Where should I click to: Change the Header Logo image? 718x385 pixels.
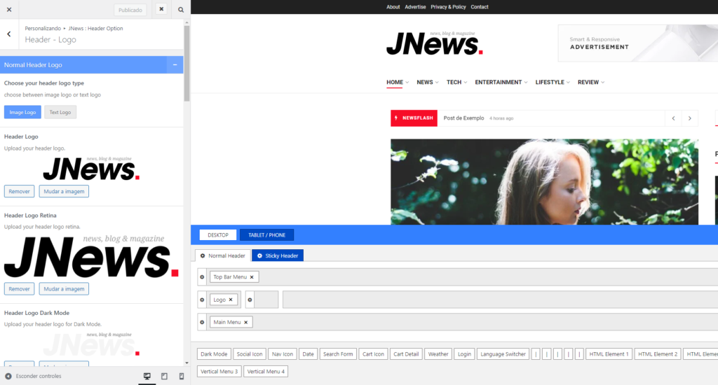(x=64, y=191)
